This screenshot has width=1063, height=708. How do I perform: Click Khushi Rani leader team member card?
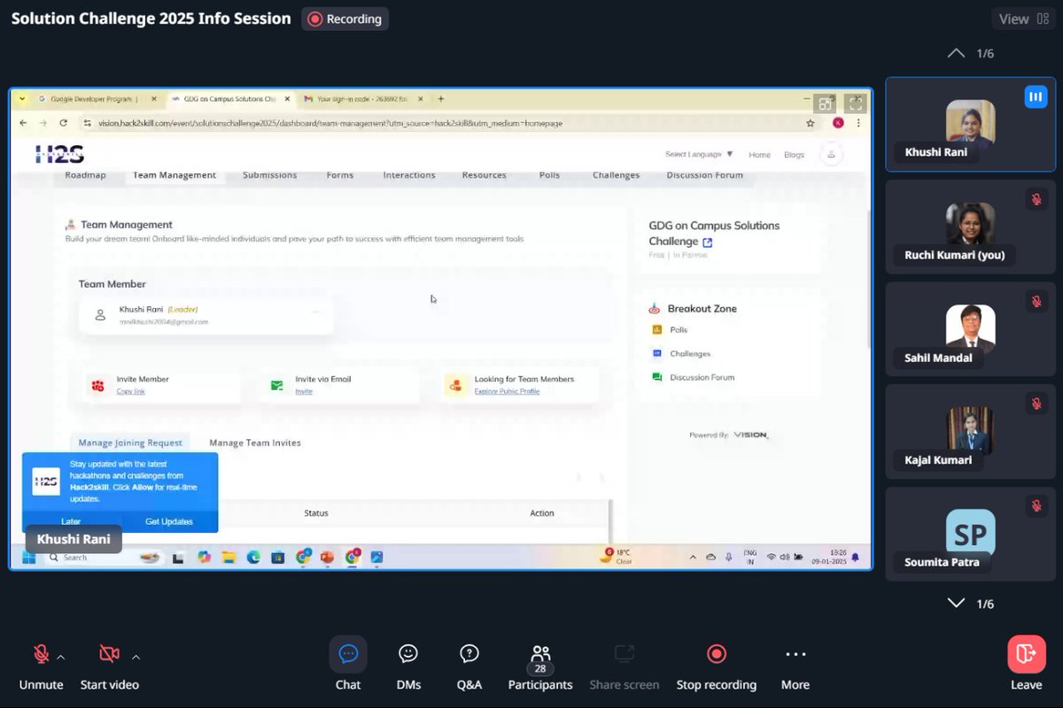206,315
